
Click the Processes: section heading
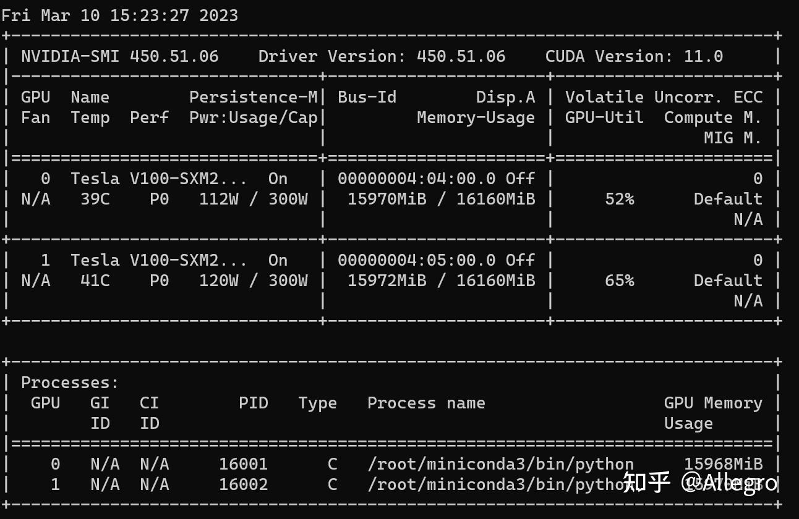[70, 382]
